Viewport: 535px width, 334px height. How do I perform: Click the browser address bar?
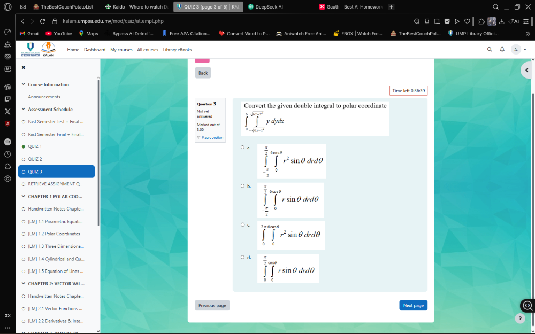214,21
